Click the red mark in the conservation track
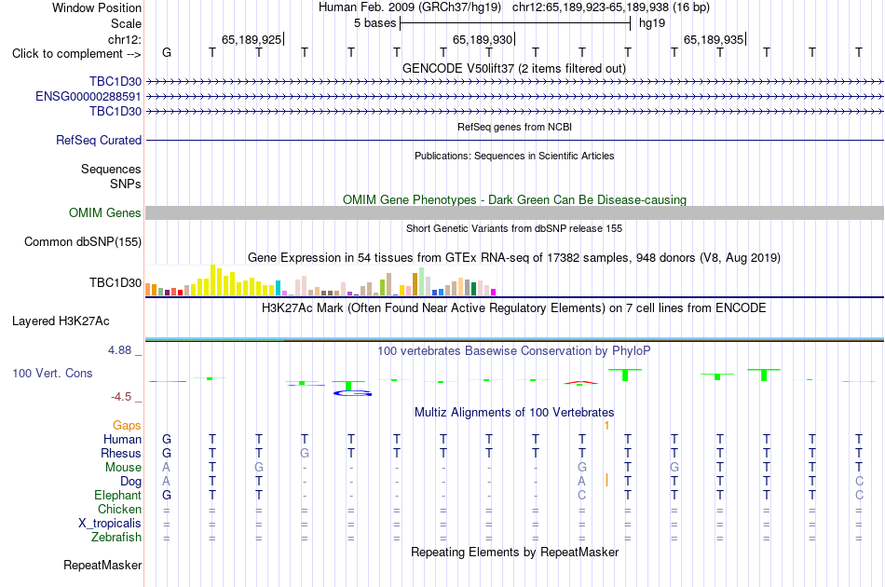 (x=580, y=383)
